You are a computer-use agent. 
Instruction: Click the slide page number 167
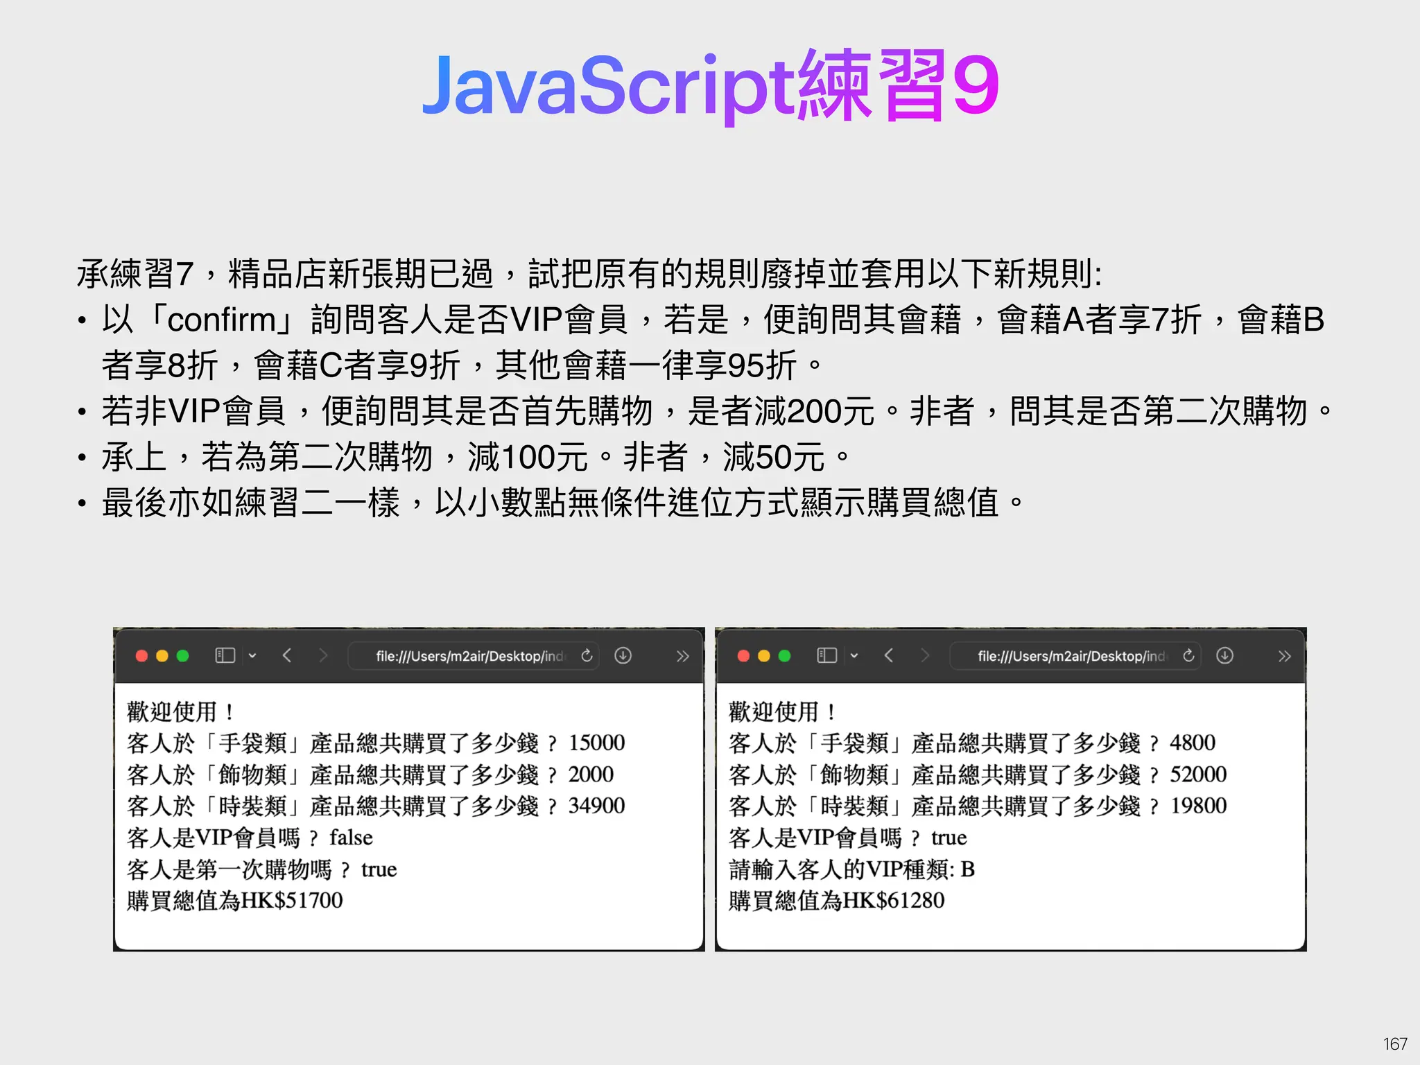(1395, 1044)
